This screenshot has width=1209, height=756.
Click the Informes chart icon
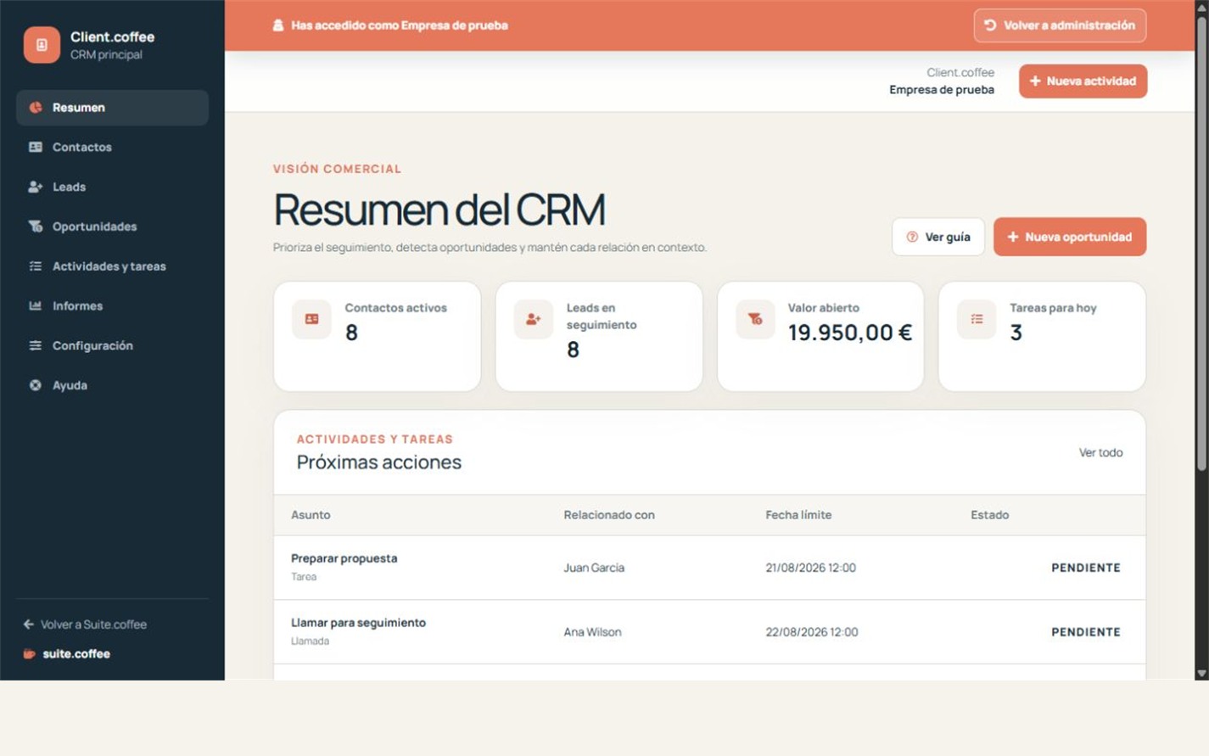(36, 305)
